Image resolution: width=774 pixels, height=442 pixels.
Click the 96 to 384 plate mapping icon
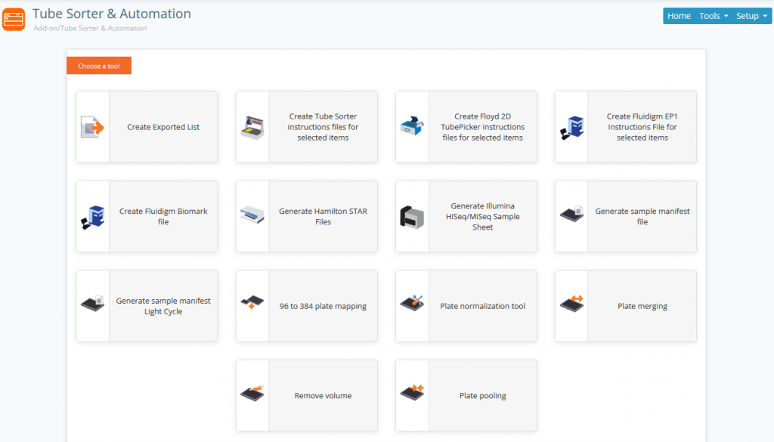click(252, 302)
